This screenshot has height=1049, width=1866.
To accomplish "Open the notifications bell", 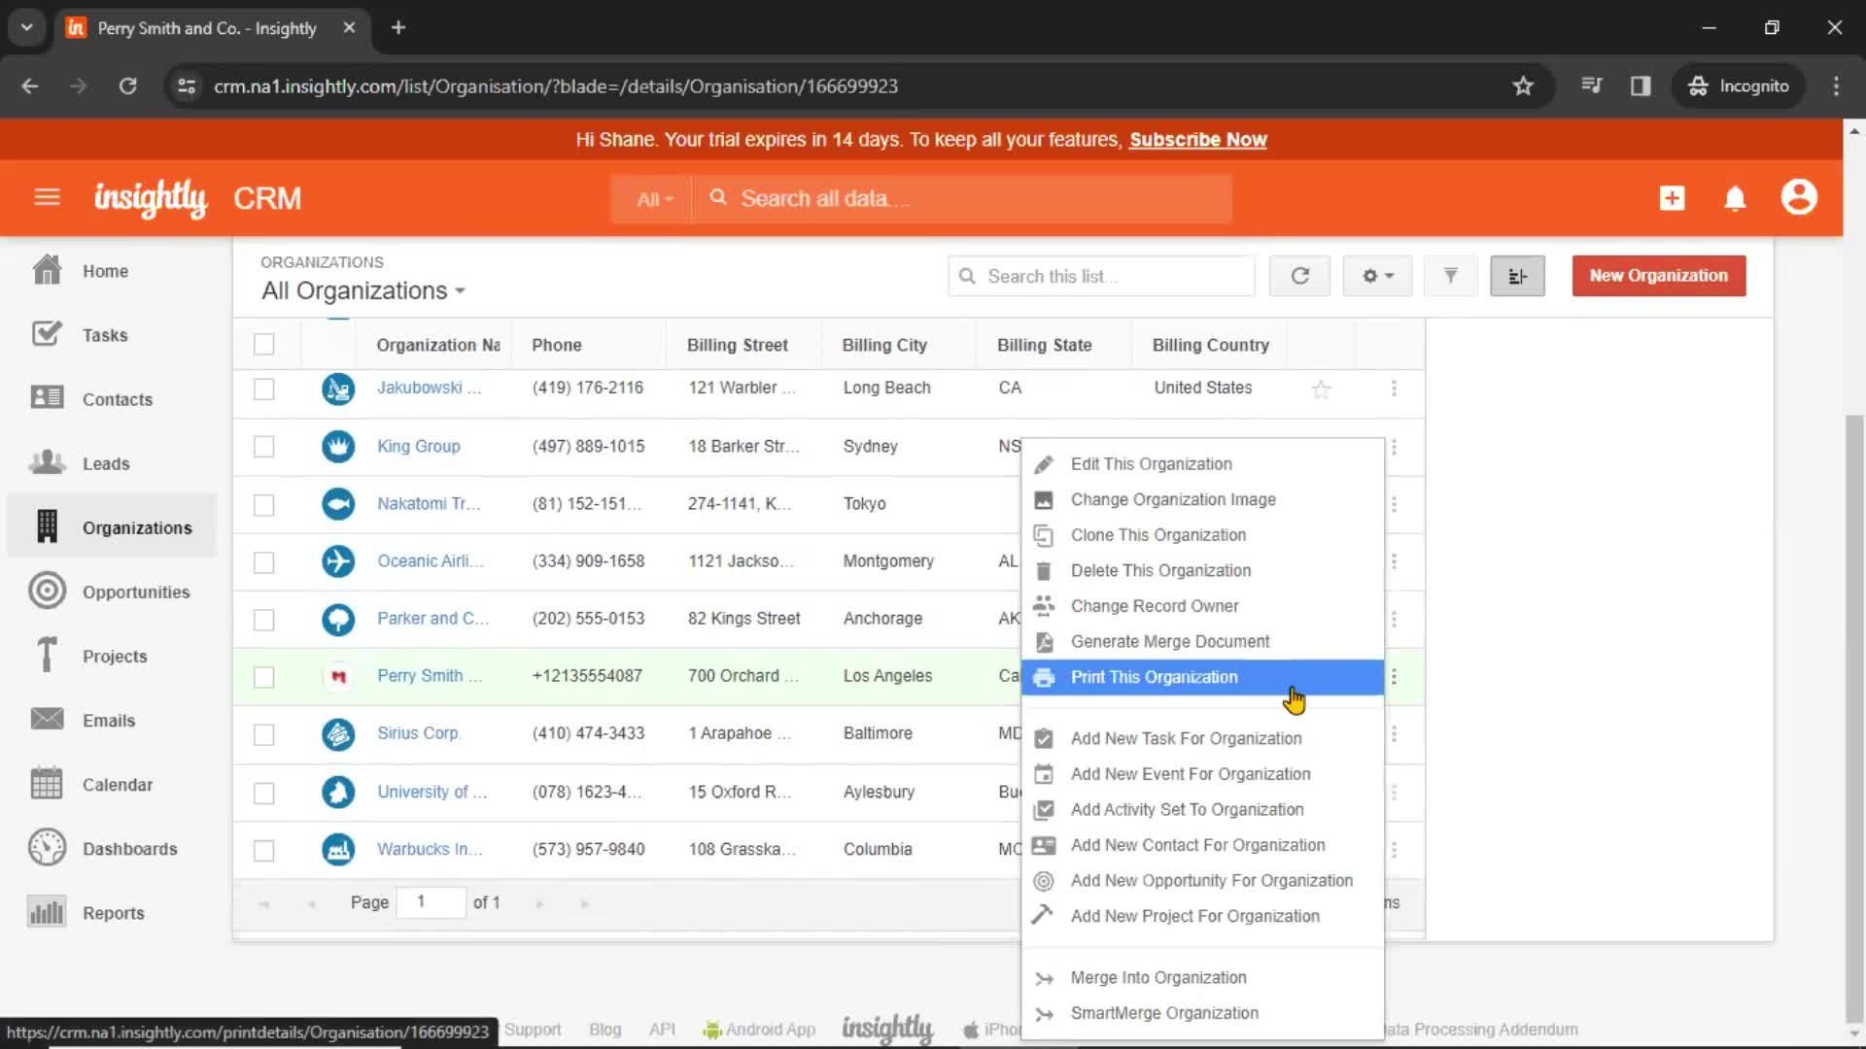I will (1735, 198).
